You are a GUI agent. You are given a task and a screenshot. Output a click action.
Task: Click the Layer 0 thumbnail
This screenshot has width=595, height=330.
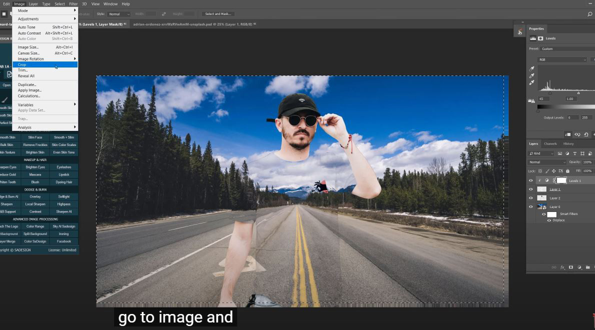click(x=541, y=206)
